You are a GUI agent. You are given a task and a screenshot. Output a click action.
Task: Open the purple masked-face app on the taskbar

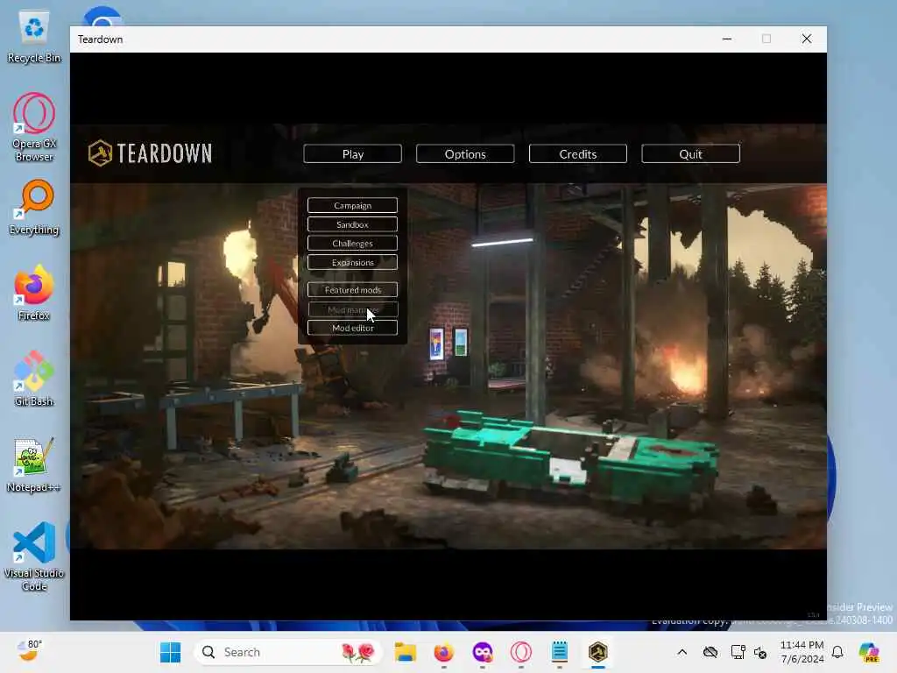click(483, 652)
